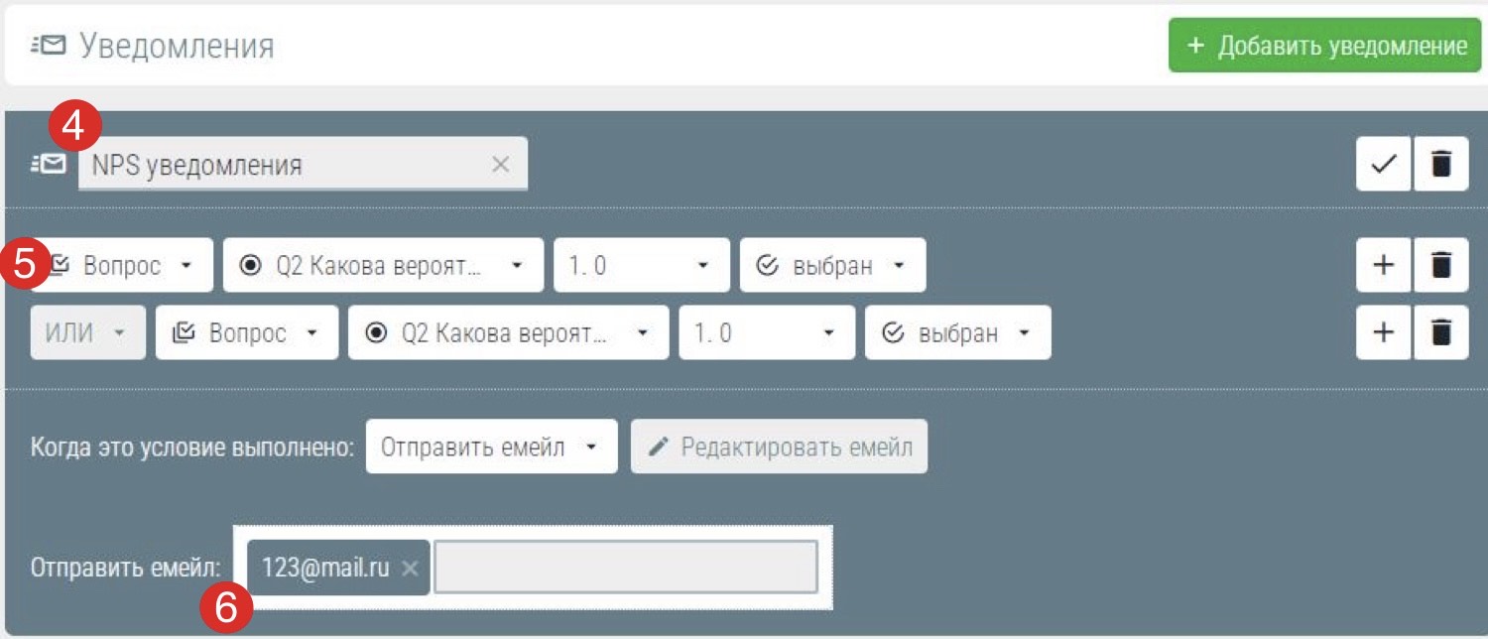Expand first row Q2 question dropdown
Screen dimensions: 1488x639
[383, 266]
